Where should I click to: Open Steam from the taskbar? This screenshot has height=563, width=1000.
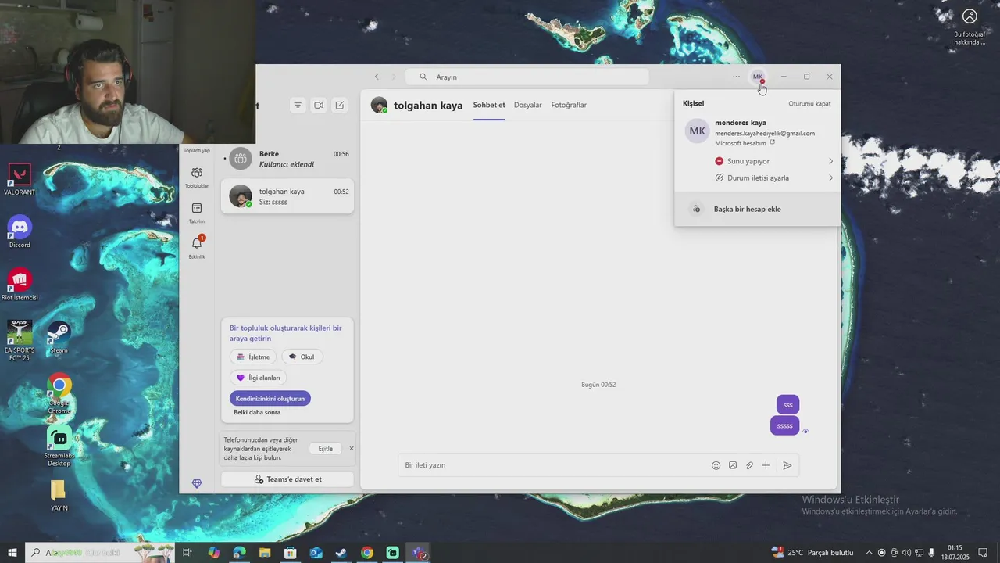pos(341,553)
